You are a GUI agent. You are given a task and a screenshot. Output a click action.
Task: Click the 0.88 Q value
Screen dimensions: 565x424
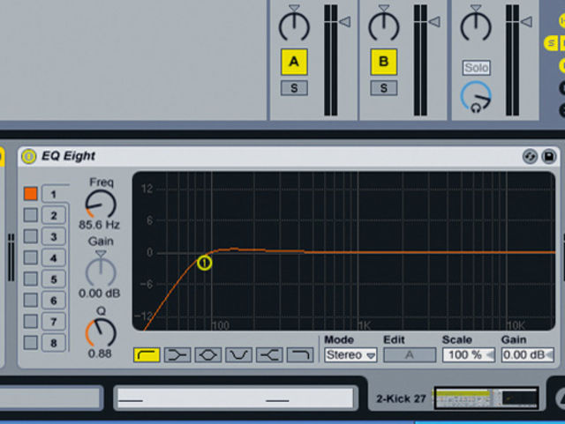point(100,353)
